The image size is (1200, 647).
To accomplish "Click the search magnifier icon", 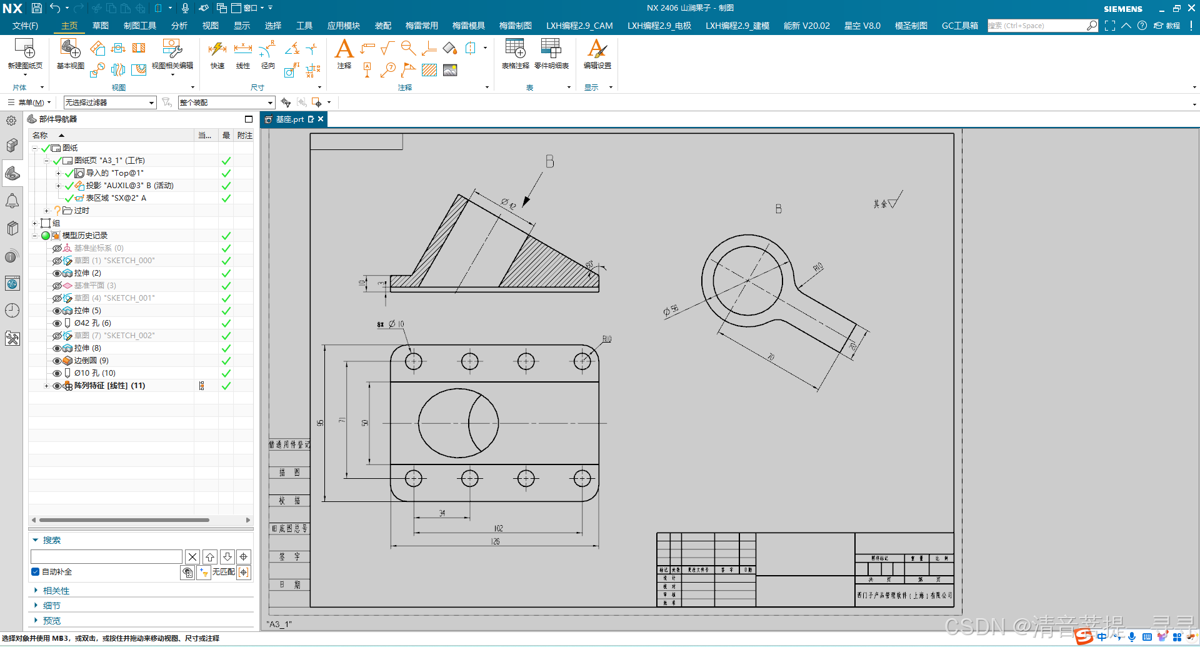I will click(x=1092, y=26).
